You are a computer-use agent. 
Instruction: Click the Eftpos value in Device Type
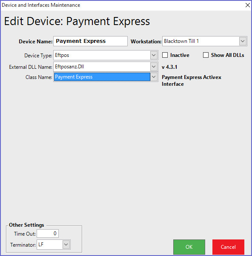coord(62,55)
